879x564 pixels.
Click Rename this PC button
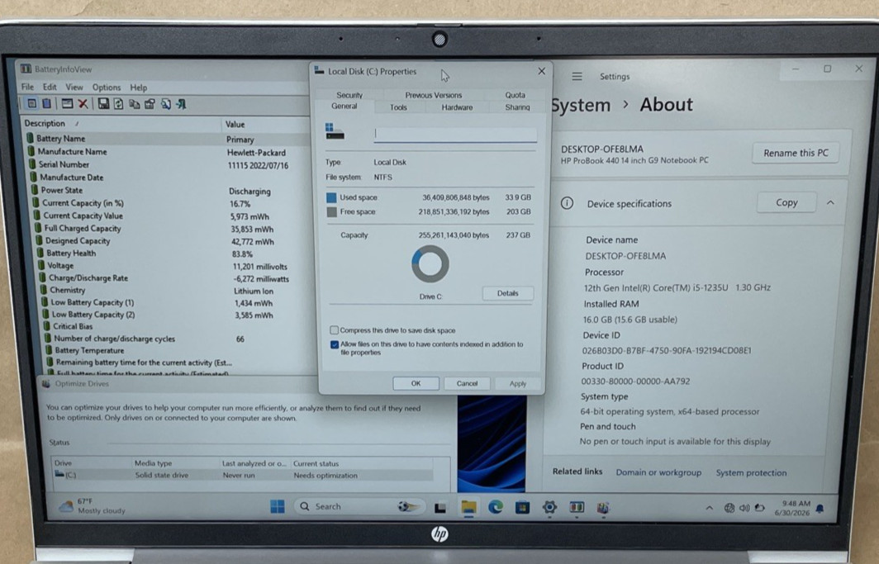(796, 153)
